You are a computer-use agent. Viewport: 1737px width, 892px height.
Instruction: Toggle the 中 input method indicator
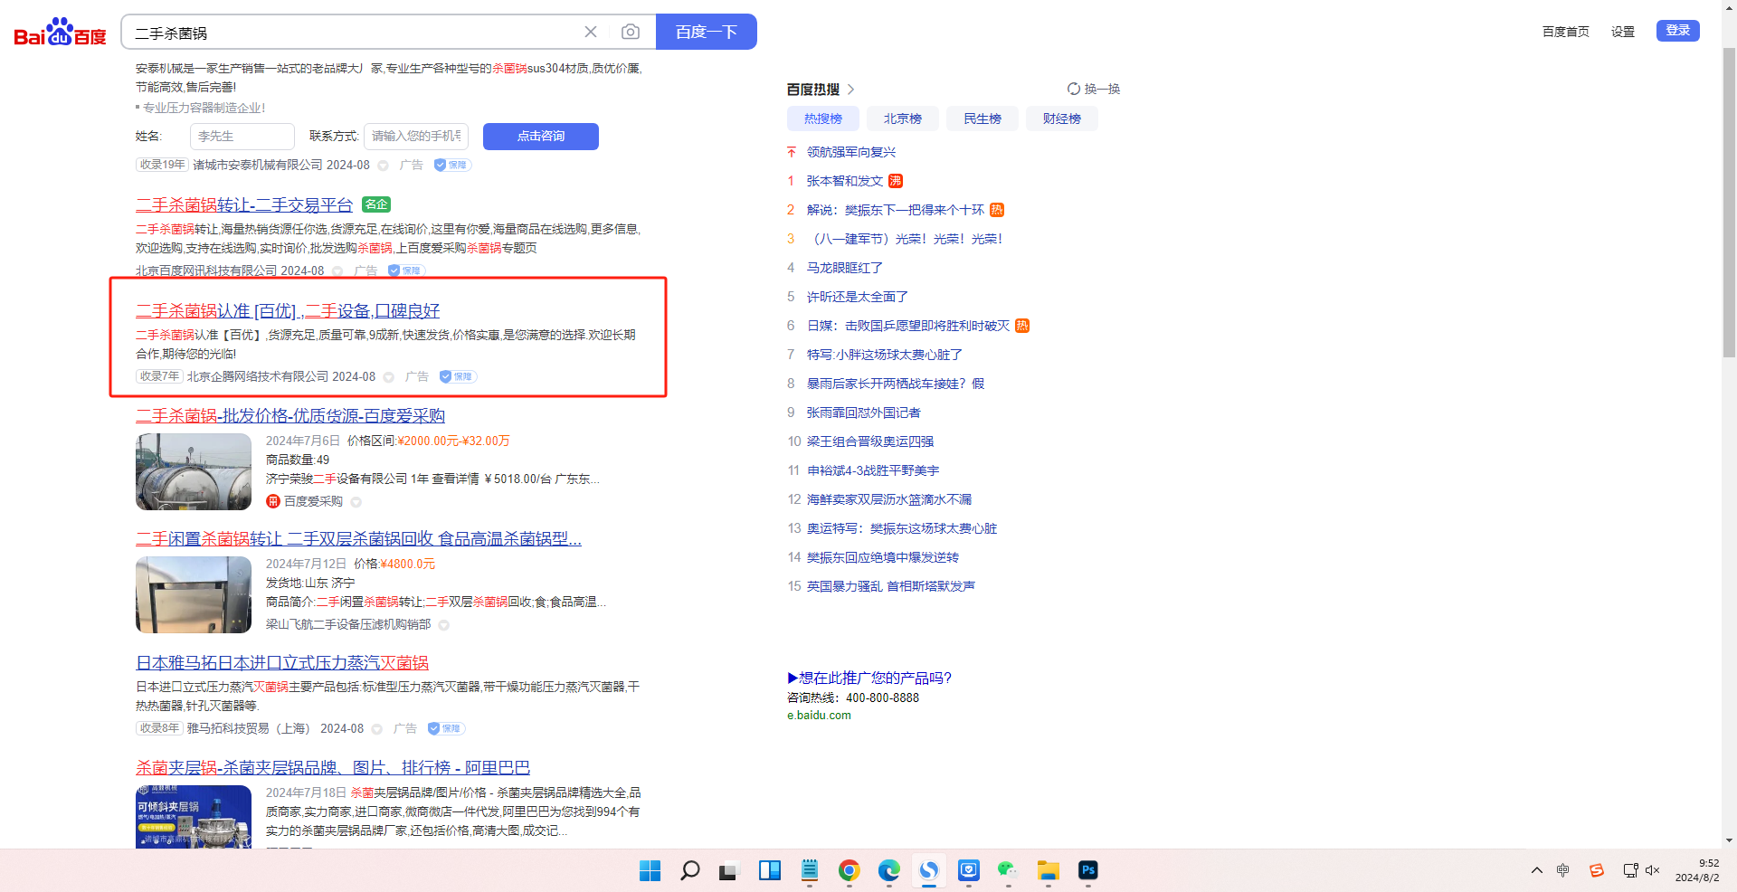pos(1562,870)
